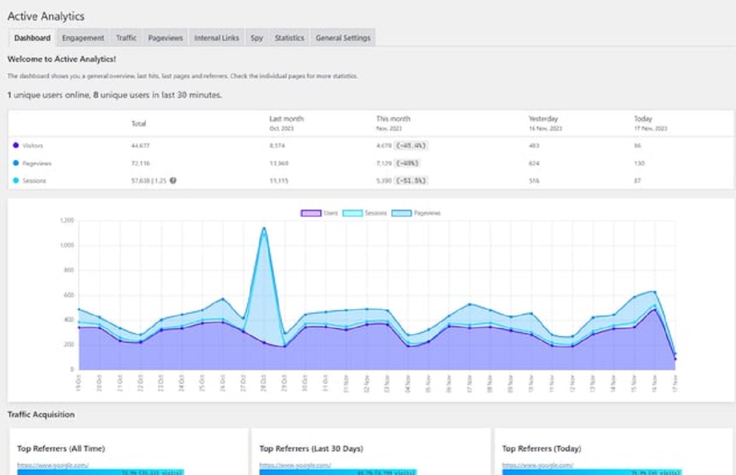Expand the This month column header

(x=392, y=122)
